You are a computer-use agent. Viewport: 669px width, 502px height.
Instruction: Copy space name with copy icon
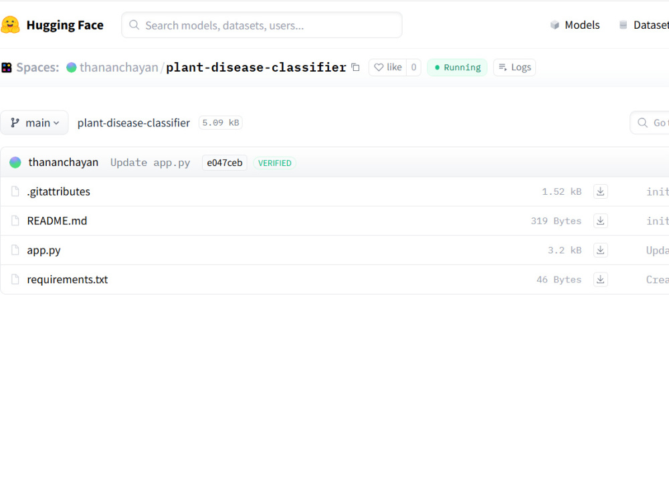[x=355, y=68]
